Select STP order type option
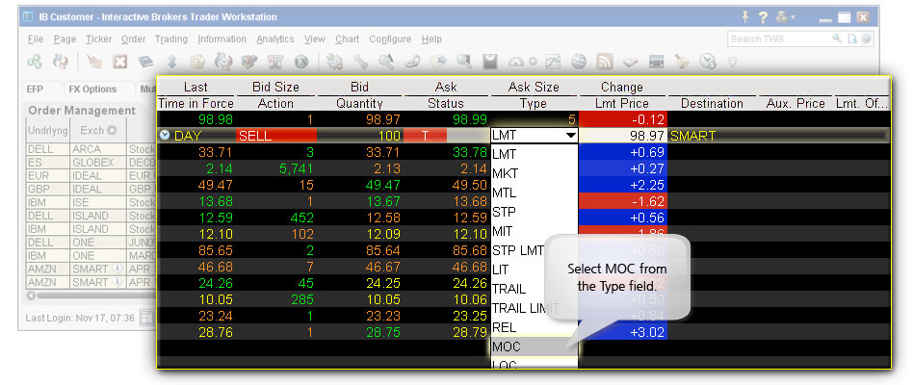This screenshot has width=913, height=385. [534, 212]
